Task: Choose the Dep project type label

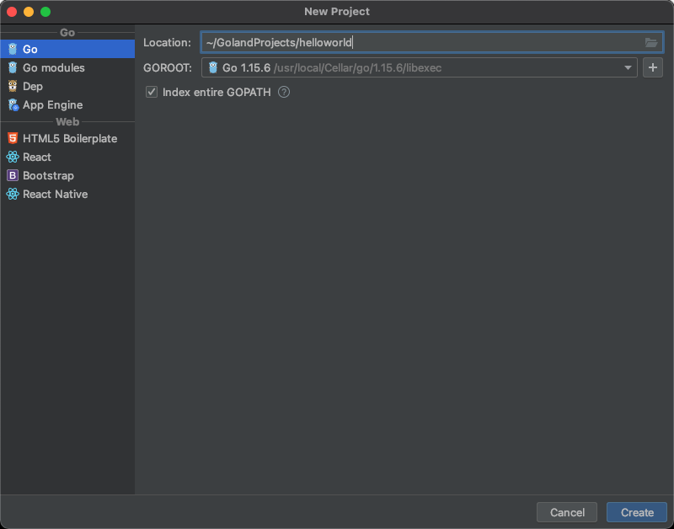Action: click(x=33, y=87)
